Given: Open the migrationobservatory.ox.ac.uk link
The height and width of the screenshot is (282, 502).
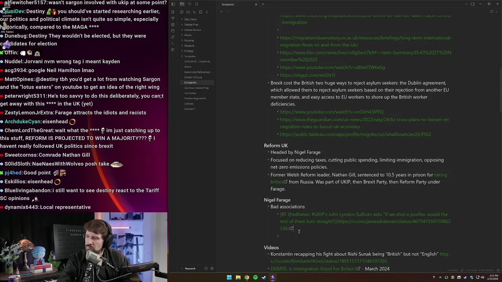Looking at the screenshot, I should point(366,42).
